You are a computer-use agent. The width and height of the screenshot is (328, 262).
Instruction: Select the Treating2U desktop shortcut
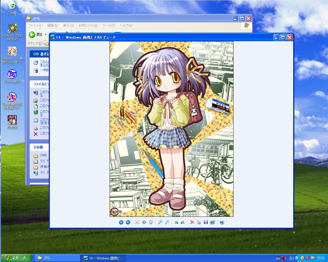point(12,76)
